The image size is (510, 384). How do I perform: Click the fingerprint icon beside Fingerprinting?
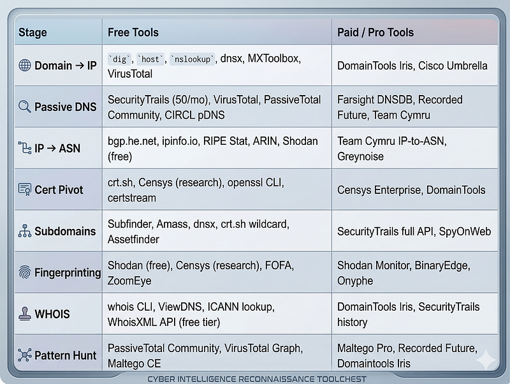25,272
